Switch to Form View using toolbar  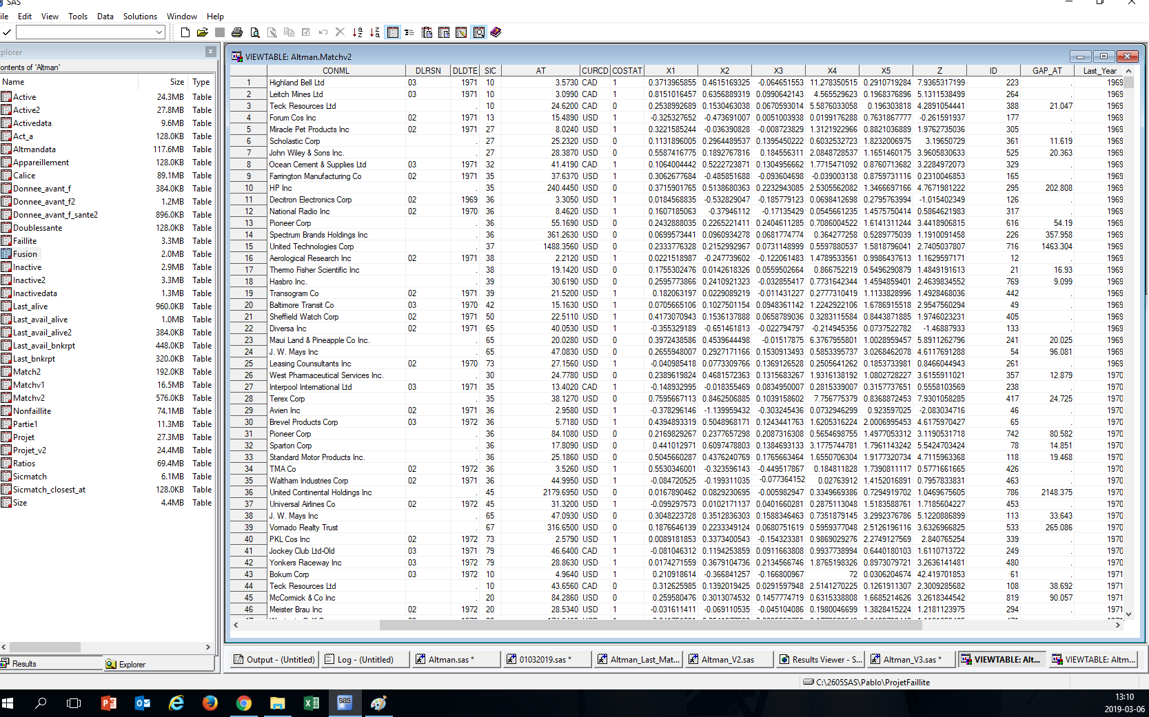click(409, 32)
